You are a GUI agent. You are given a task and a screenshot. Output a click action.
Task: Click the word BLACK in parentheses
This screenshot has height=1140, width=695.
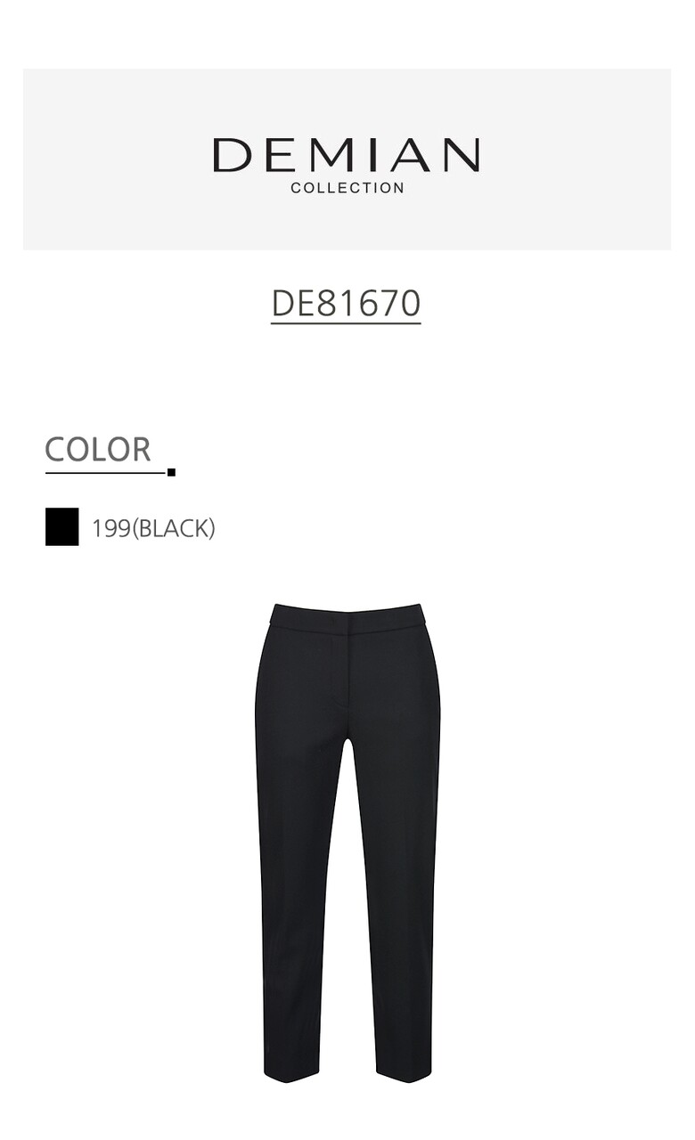coord(174,528)
